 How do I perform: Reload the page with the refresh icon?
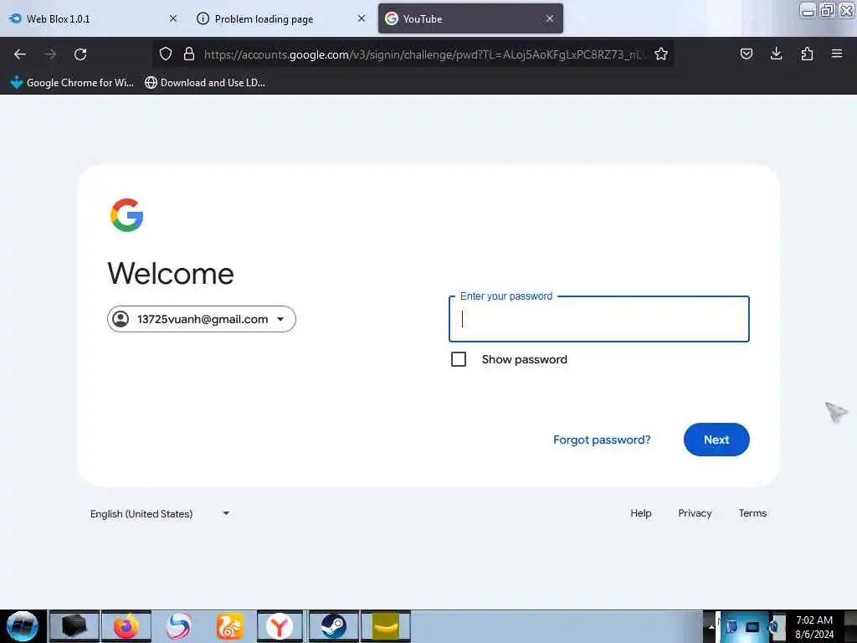pyautogui.click(x=80, y=54)
